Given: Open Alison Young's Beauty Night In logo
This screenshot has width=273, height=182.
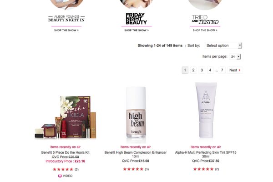Looking at the screenshot, I should 66,19.
